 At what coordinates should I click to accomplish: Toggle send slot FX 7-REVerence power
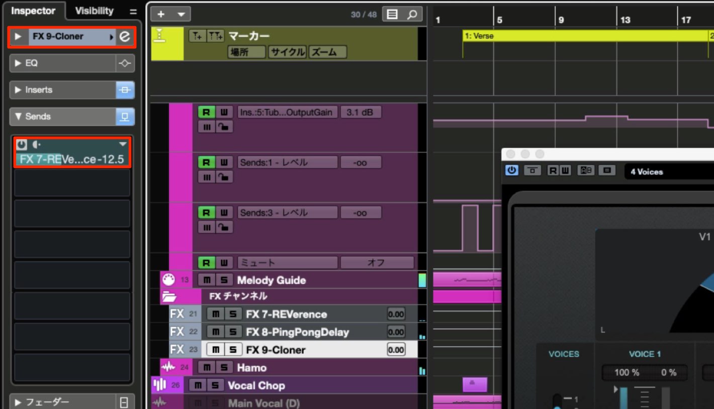[x=21, y=145]
